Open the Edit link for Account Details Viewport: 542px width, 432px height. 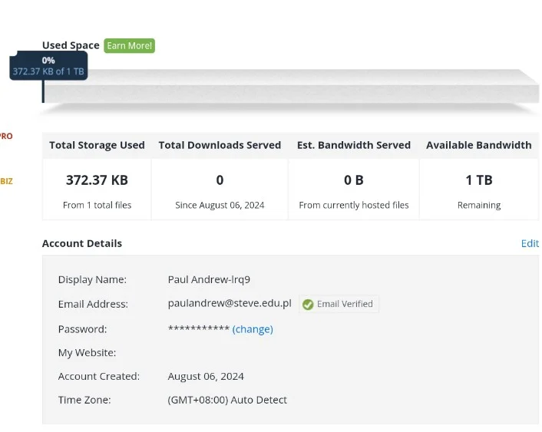click(x=530, y=244)
